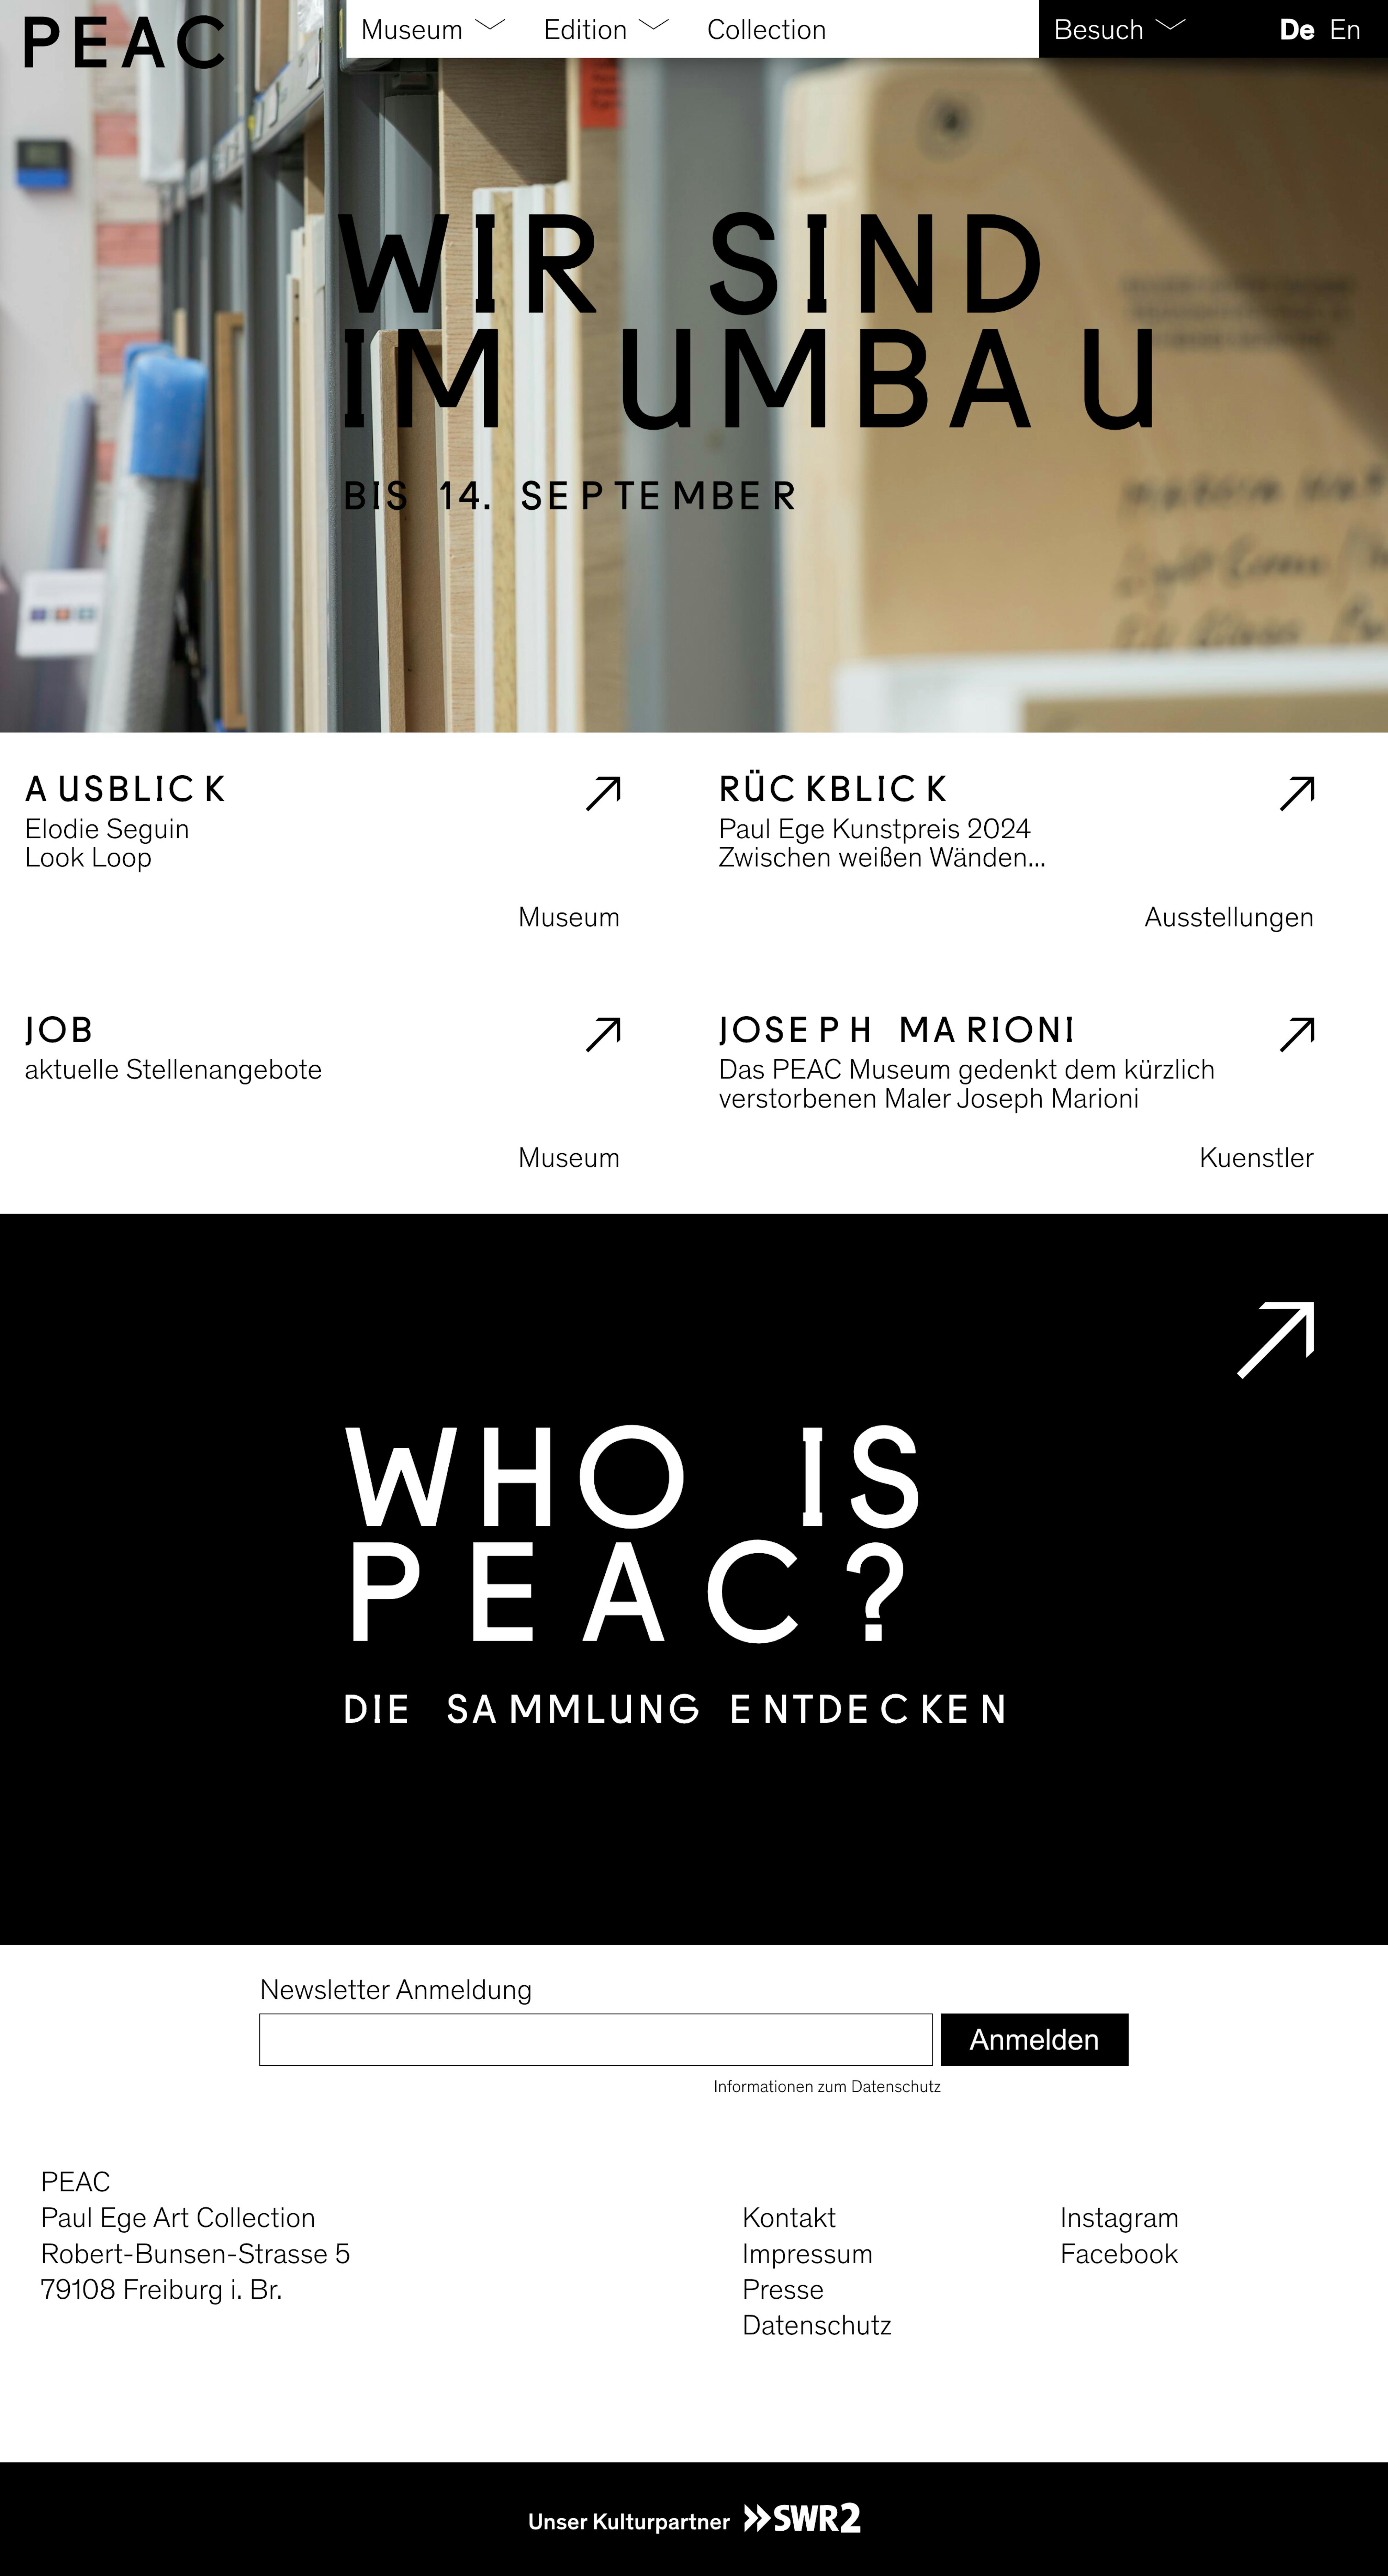Expand the Besuch dropdown chevron
1388x2576 pixels.
click(x=1170, y=25)
